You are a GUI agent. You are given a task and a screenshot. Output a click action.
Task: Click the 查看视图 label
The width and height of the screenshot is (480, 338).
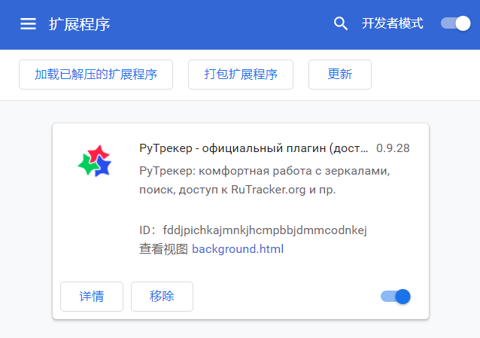(163, 249)
